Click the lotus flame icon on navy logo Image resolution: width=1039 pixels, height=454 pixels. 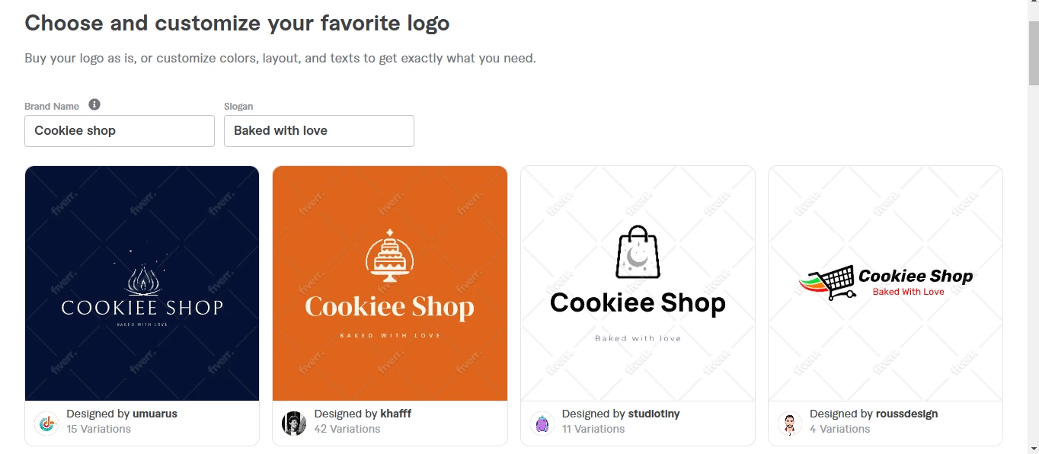click(142, 279)
